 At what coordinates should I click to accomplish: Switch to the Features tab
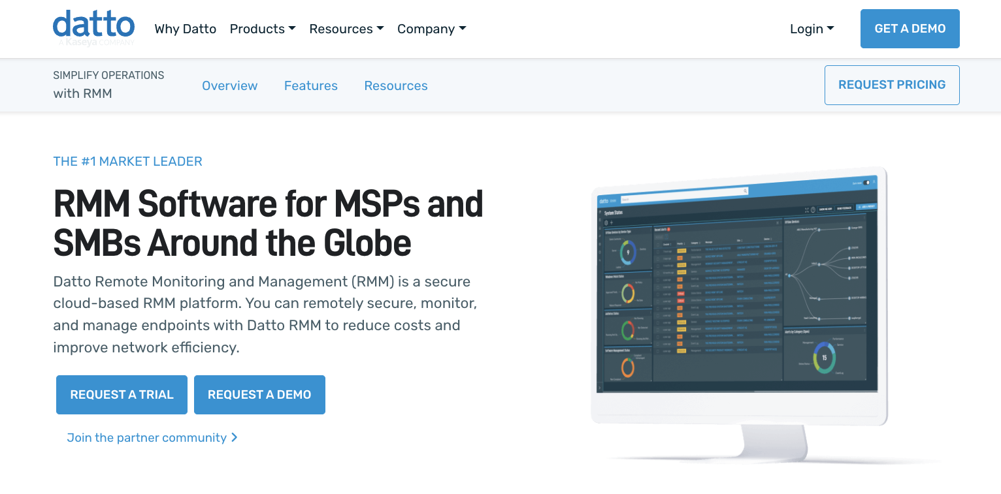point(310,85)
